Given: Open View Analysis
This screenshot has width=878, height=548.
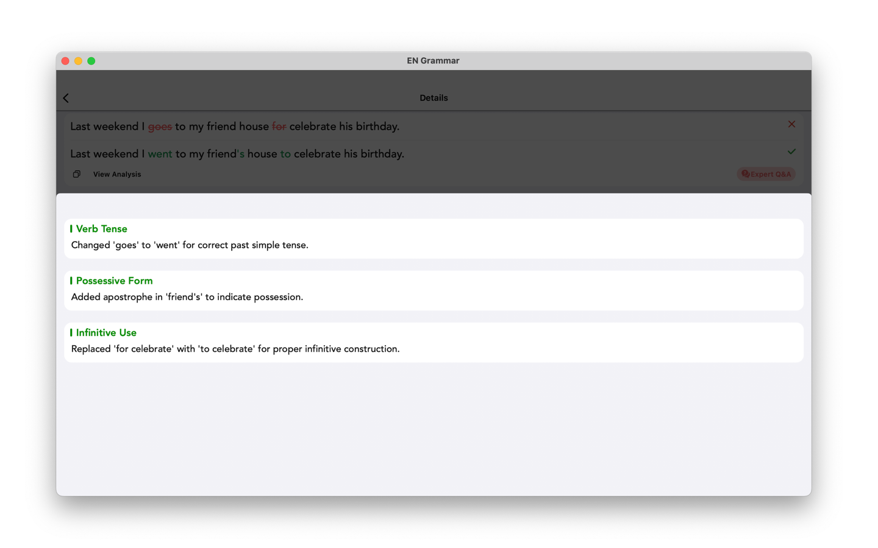Looking at the screenshot, I should (x=117, y=174).
